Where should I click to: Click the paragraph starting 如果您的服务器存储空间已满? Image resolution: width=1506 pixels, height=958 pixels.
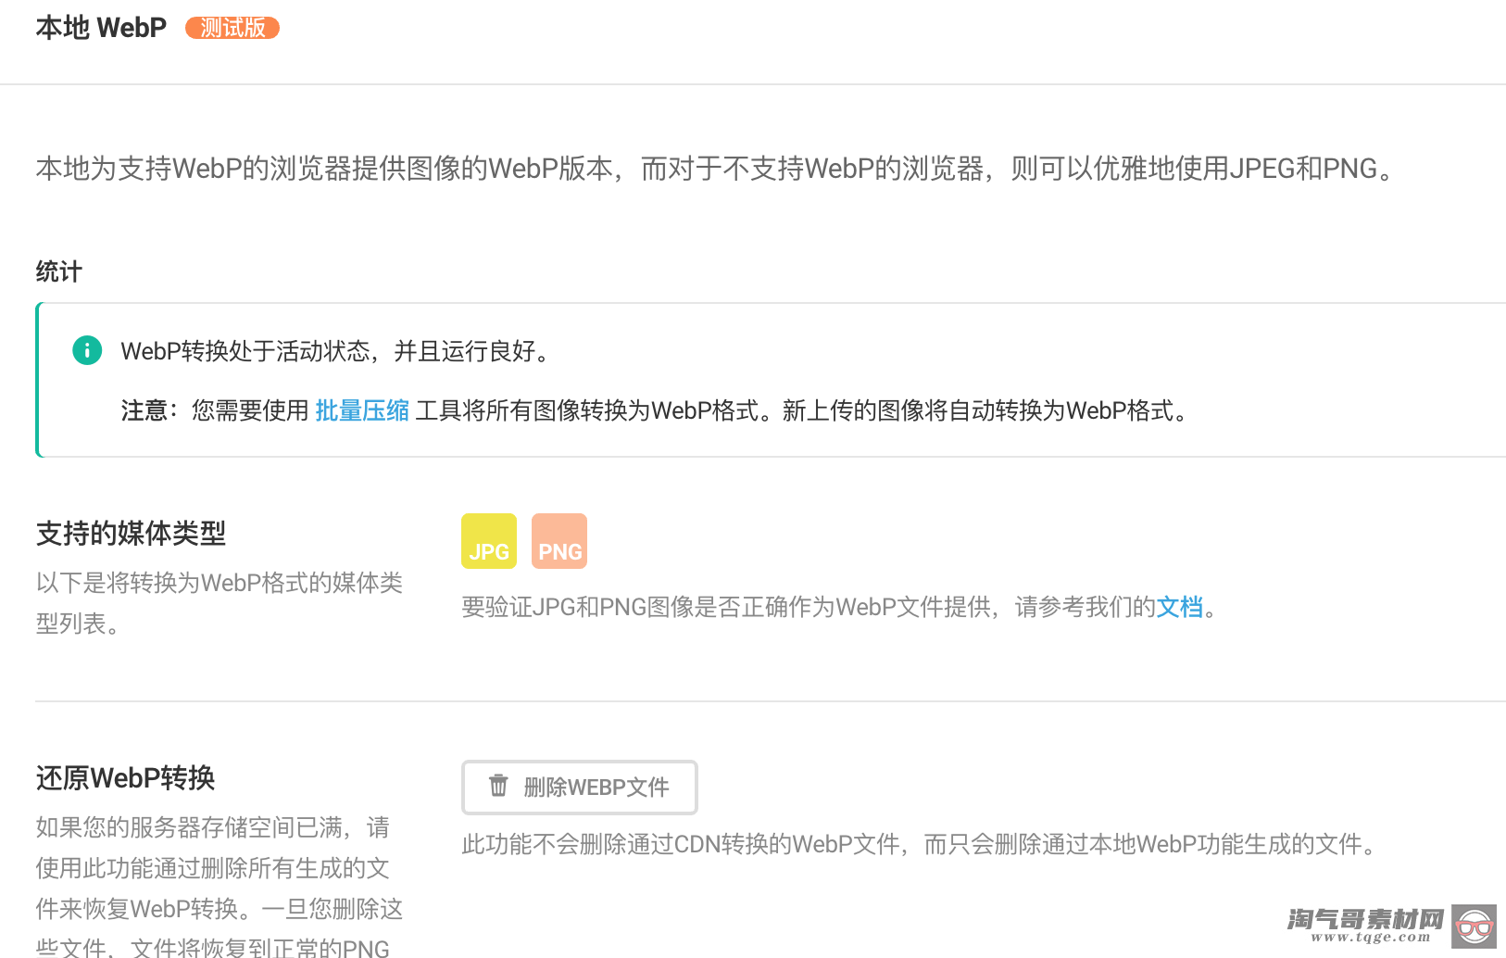coord(220,886)
